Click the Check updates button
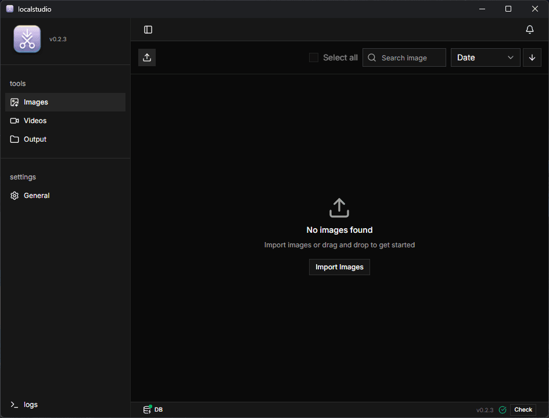 tap(523, 410)
